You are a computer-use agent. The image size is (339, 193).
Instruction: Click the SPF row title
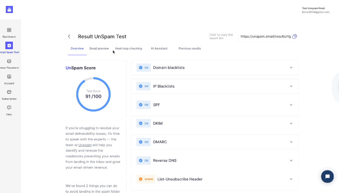[157, 105]
